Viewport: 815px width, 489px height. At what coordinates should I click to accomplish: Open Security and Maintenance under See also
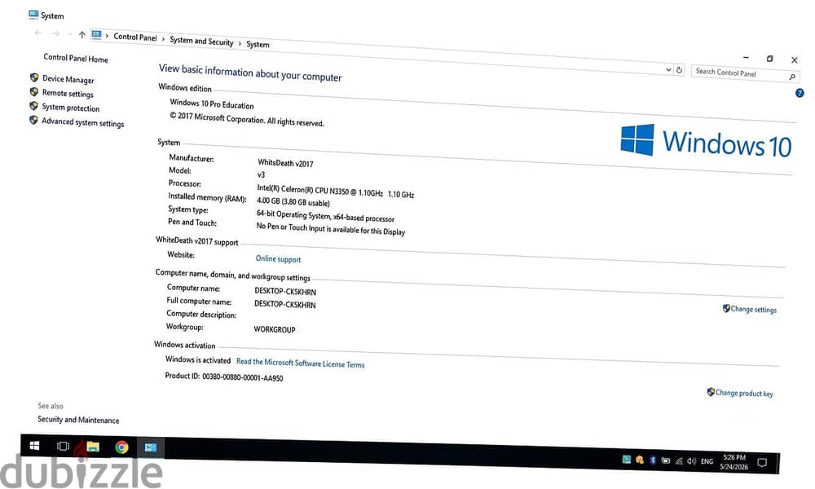tap(78, 420)
